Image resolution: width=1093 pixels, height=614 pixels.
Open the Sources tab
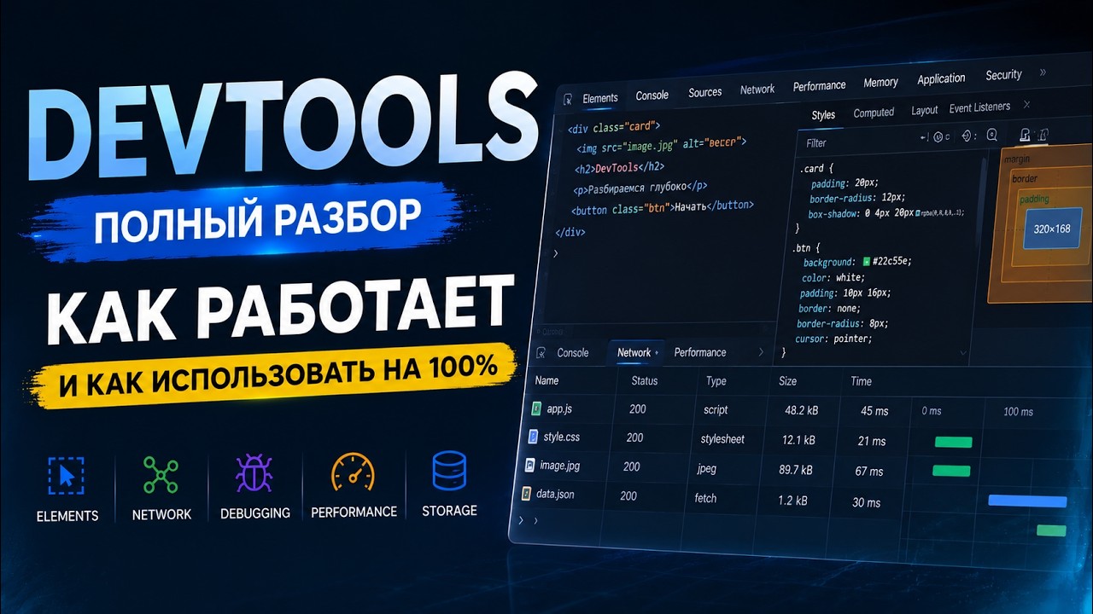[x=705, y=92]
